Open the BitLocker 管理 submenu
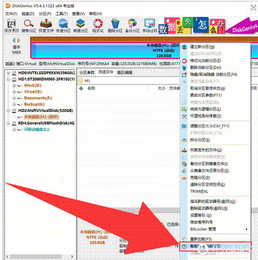 [x=216, y=229]
